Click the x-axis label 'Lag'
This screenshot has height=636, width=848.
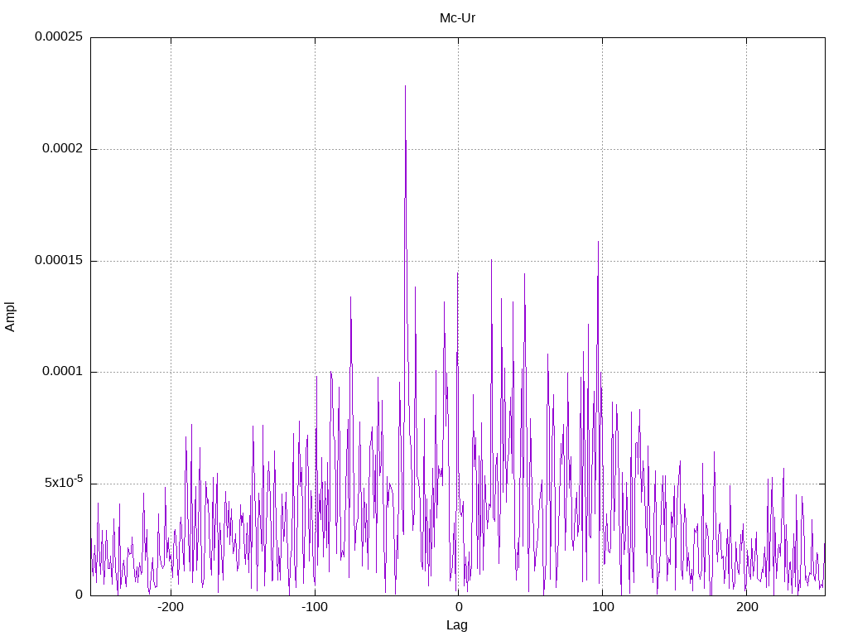pyautogui.click(x=457, y=625)
